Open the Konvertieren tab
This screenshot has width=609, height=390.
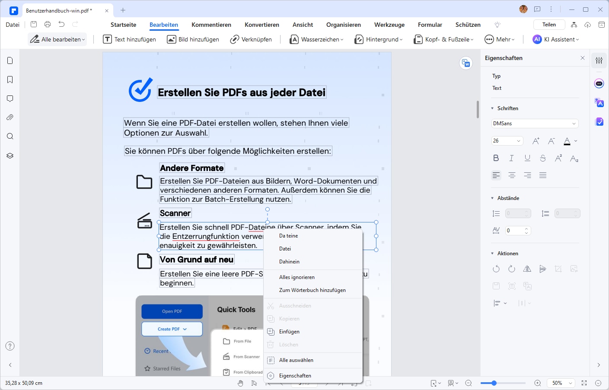(262, 25)
